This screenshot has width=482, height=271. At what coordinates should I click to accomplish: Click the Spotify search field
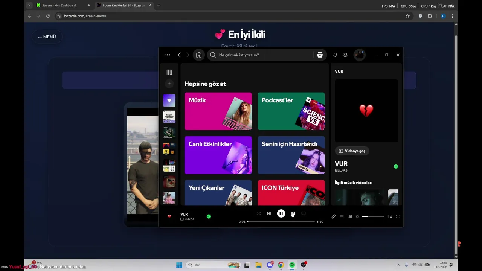[260, 55]
